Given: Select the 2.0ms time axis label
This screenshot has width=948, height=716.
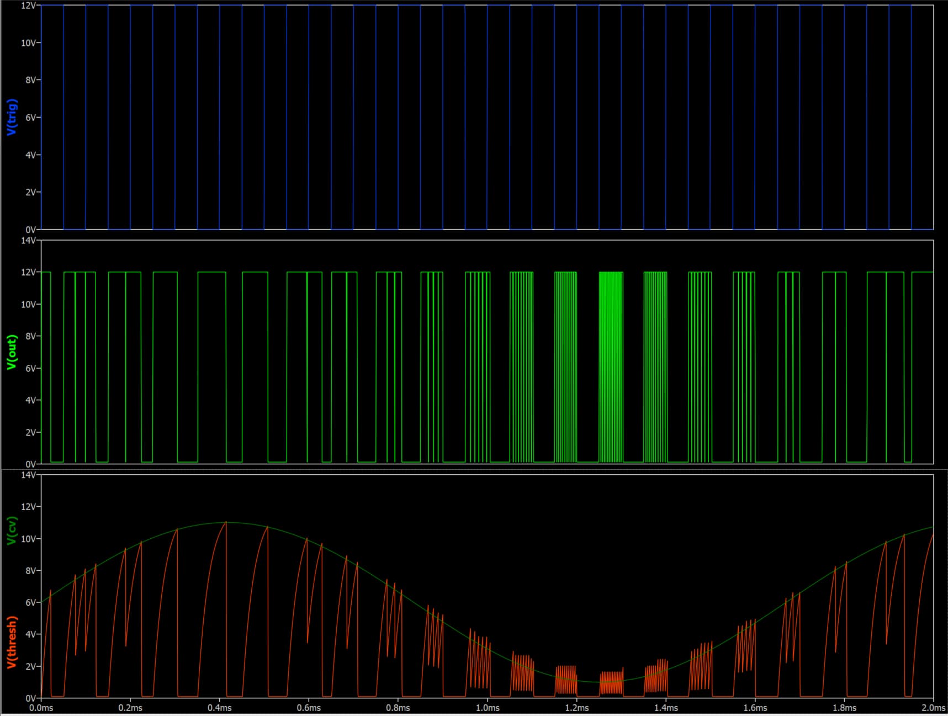Looking at the screenshot, I should coord(933,708).
